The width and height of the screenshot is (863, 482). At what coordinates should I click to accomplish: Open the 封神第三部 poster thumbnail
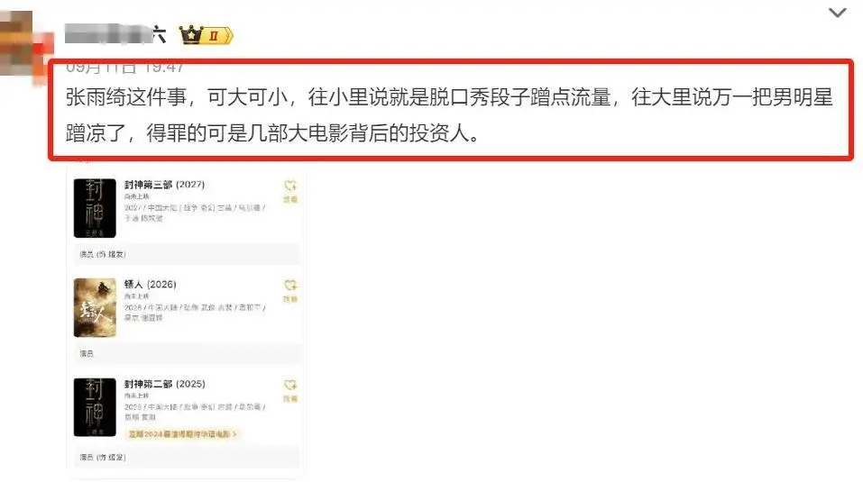point(95,208)
